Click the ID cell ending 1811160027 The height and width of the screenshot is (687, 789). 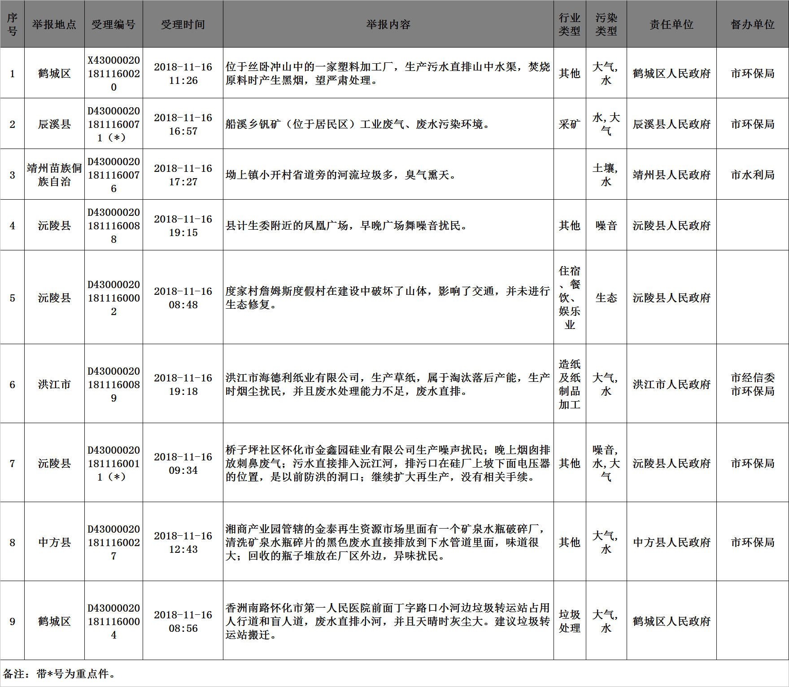pyautogui.click(x=113, y=542)
